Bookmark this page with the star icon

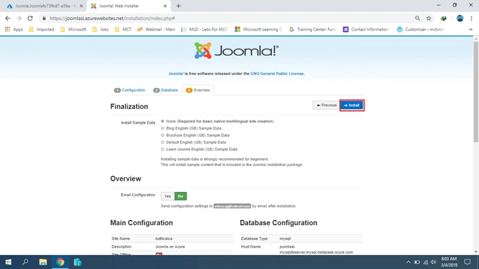pyautogui.click(x=429, y=19)
